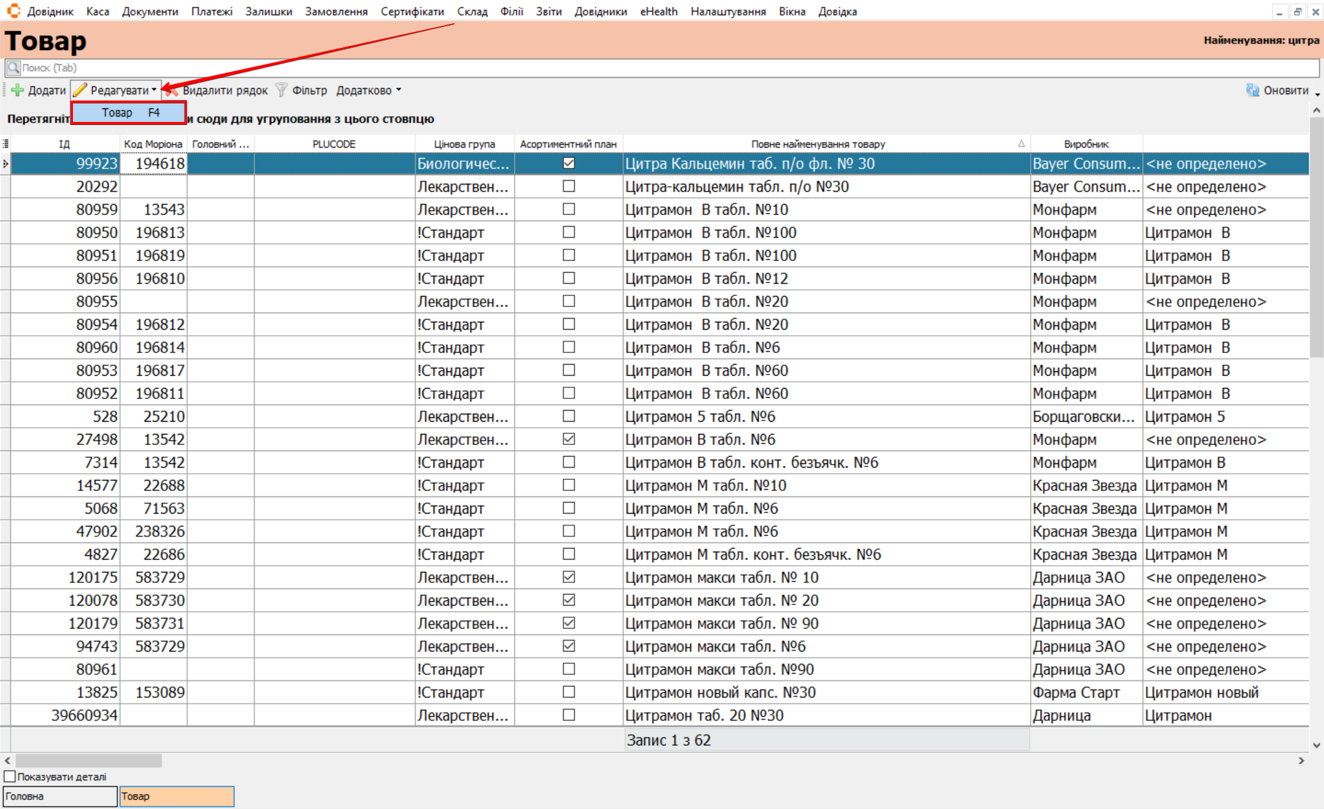This screenshot has height=809, width=1324.
Task: Switch to the Головна tab
Action: [59, 796]
